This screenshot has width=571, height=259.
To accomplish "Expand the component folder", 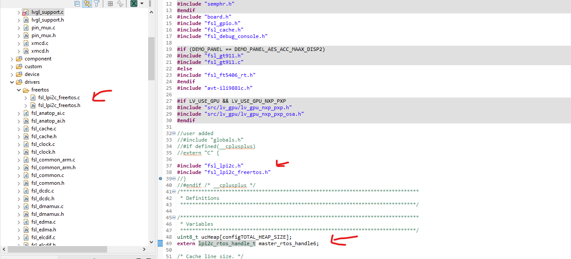I will tap(12, 59).
